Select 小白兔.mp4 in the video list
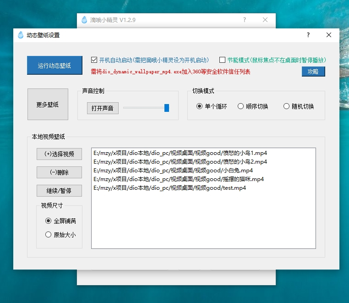The width and height of the screenshot is (349, 303). [203, 171]
